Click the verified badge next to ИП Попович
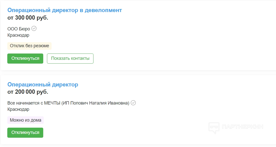Screen dimensions: 276x147 [x=133, y=103]
